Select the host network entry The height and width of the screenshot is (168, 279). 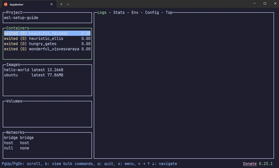16,143
